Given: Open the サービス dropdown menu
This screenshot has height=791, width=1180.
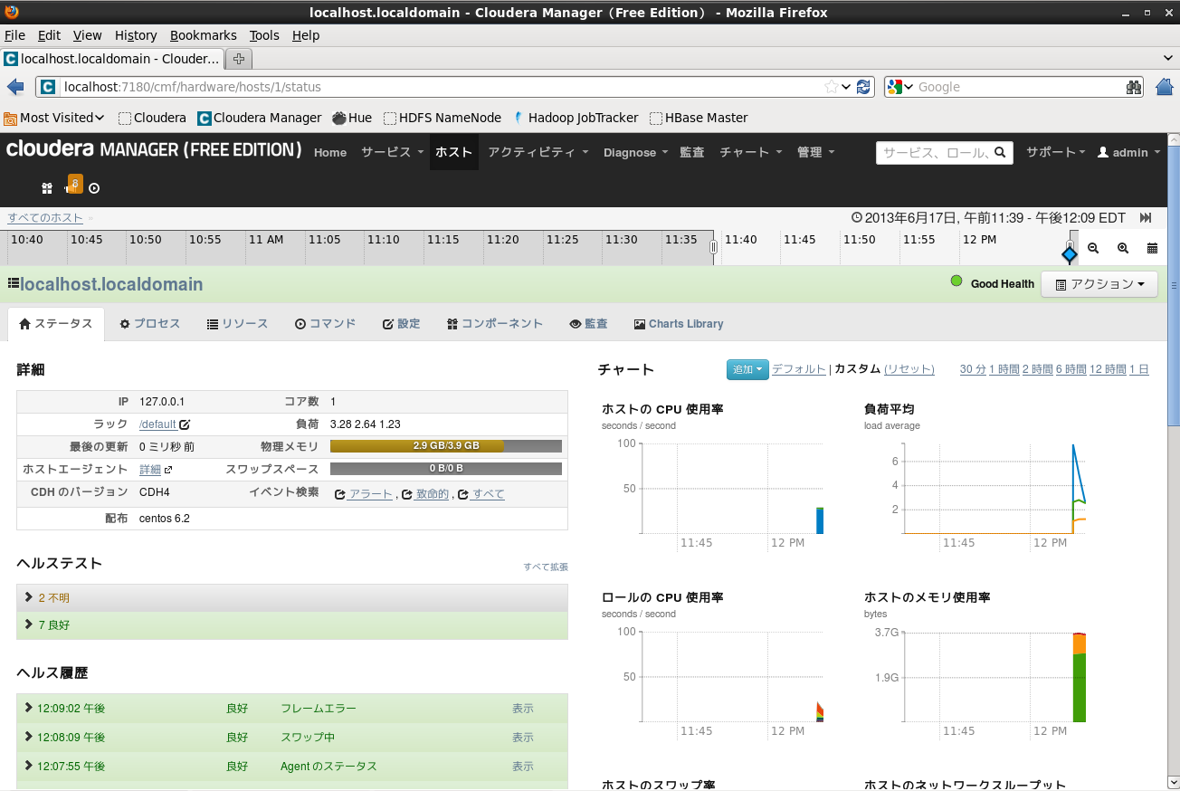Looking at the screenshot, I should [393, 152].
